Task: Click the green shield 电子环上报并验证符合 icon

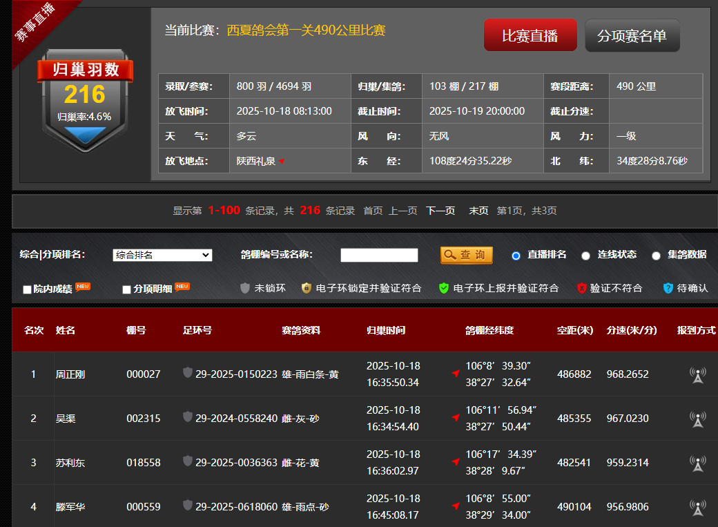Action: point(444,288)
